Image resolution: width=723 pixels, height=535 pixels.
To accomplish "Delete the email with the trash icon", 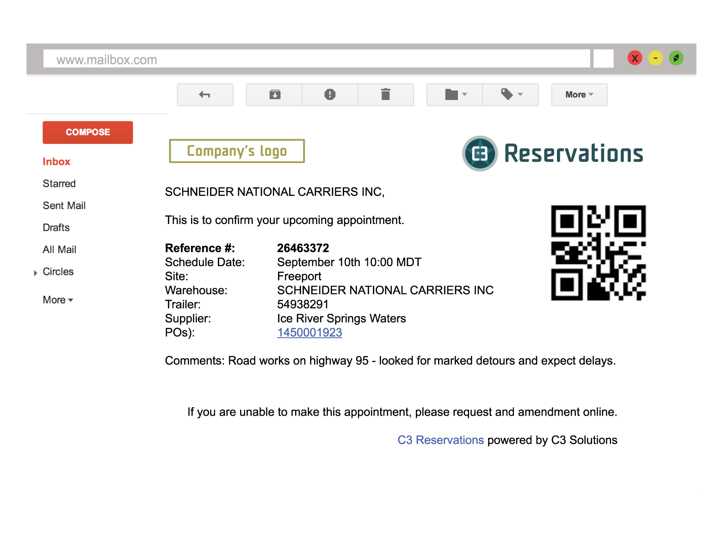I will pos(385,95).
